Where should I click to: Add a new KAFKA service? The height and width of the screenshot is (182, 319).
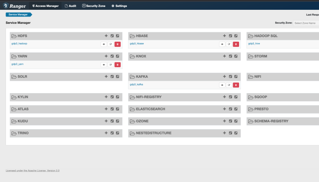(225, 77)
